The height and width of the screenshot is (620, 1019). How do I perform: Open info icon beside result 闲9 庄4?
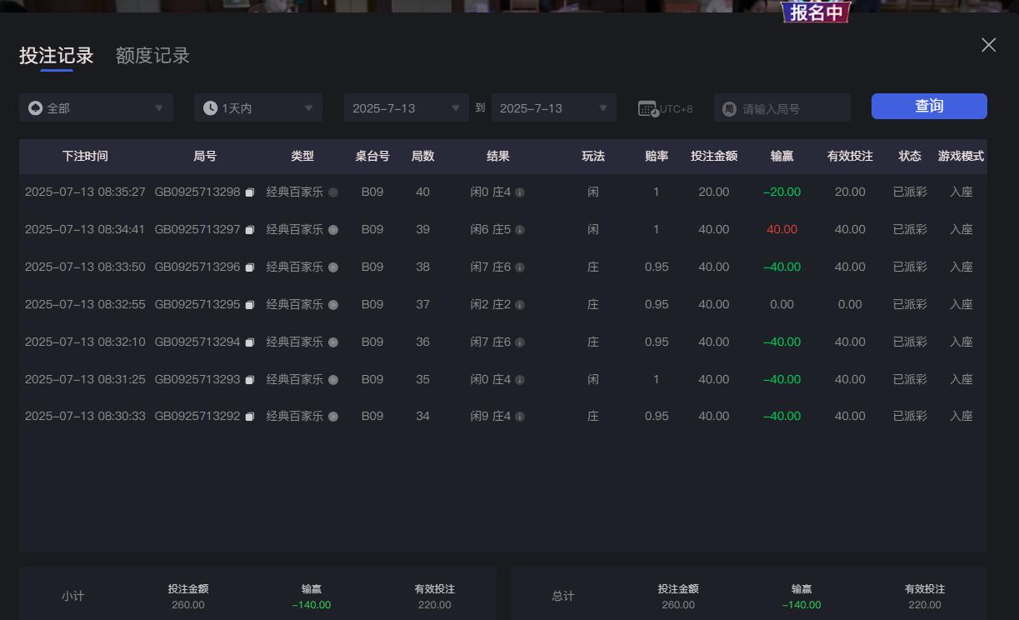click(x=519, y=416)
